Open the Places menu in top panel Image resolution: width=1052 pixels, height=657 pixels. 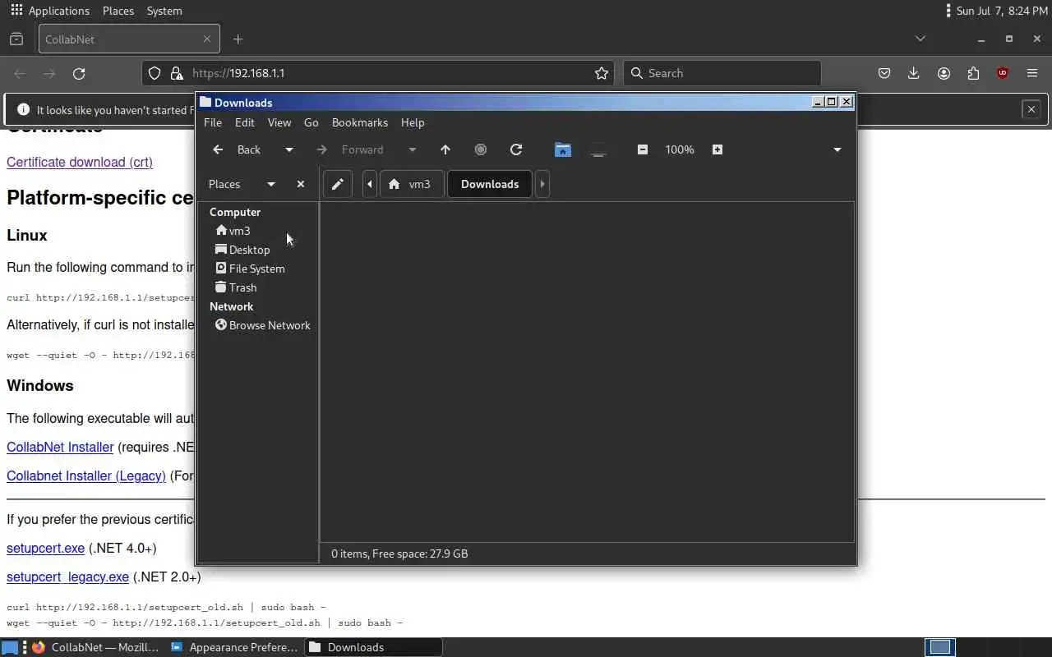pos(118,11)
